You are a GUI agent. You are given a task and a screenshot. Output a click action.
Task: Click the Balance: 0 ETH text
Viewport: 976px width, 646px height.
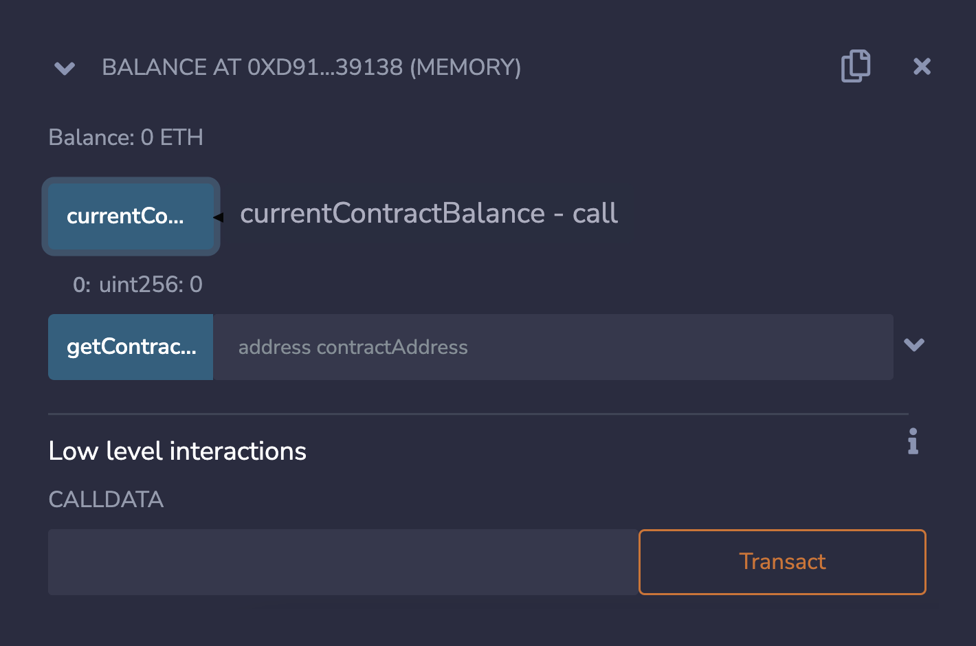[126, 137]
